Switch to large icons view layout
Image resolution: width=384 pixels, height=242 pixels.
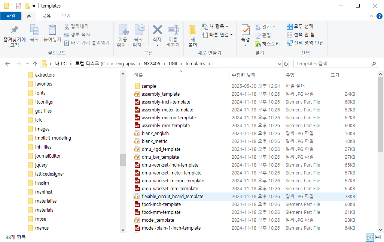[x=378, y=237]
